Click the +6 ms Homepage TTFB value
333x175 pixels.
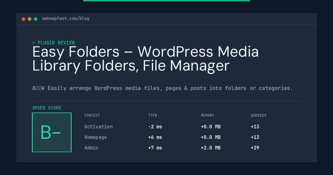155,137
